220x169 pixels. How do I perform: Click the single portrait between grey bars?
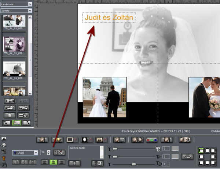tap(166, 140)
